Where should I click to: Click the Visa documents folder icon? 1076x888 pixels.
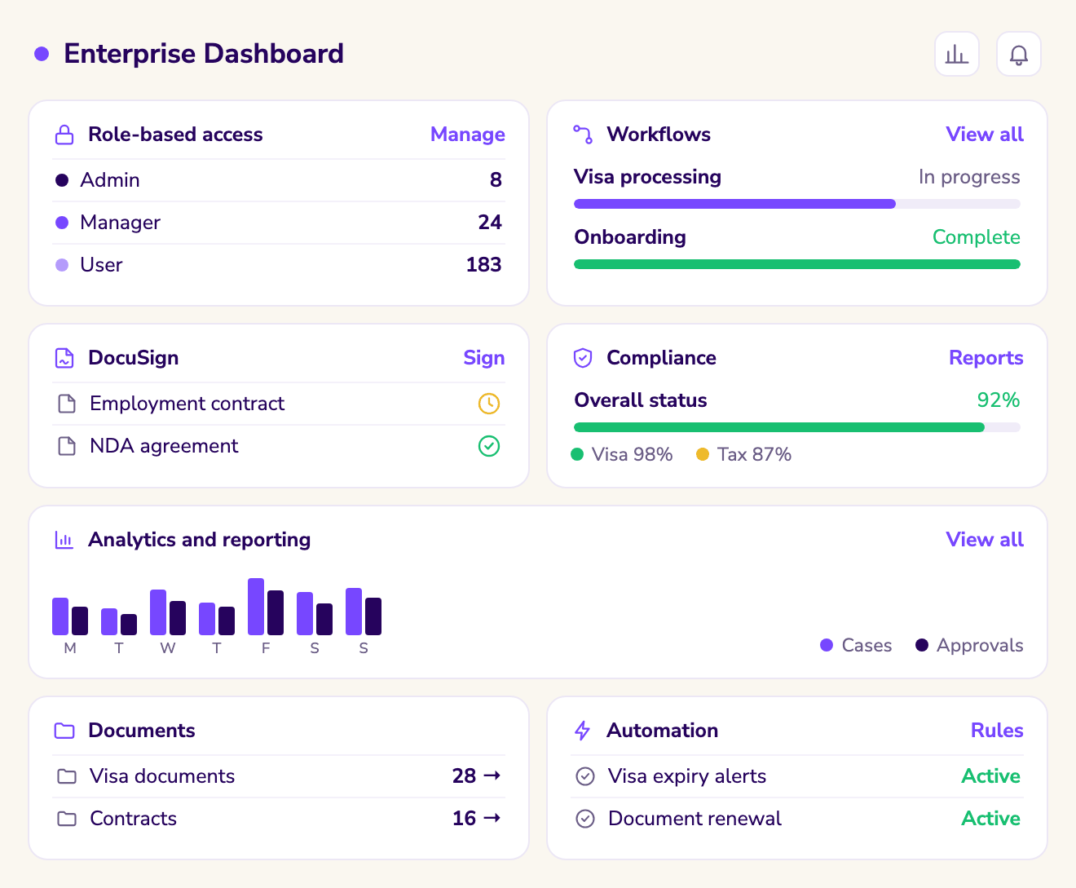67,776
